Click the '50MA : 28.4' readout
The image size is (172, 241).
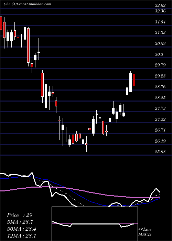(21, 229)
